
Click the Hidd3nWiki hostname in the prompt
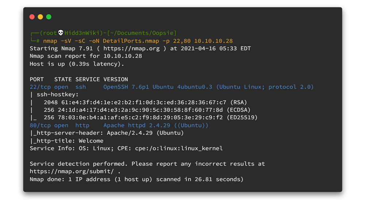coord(82,33)
